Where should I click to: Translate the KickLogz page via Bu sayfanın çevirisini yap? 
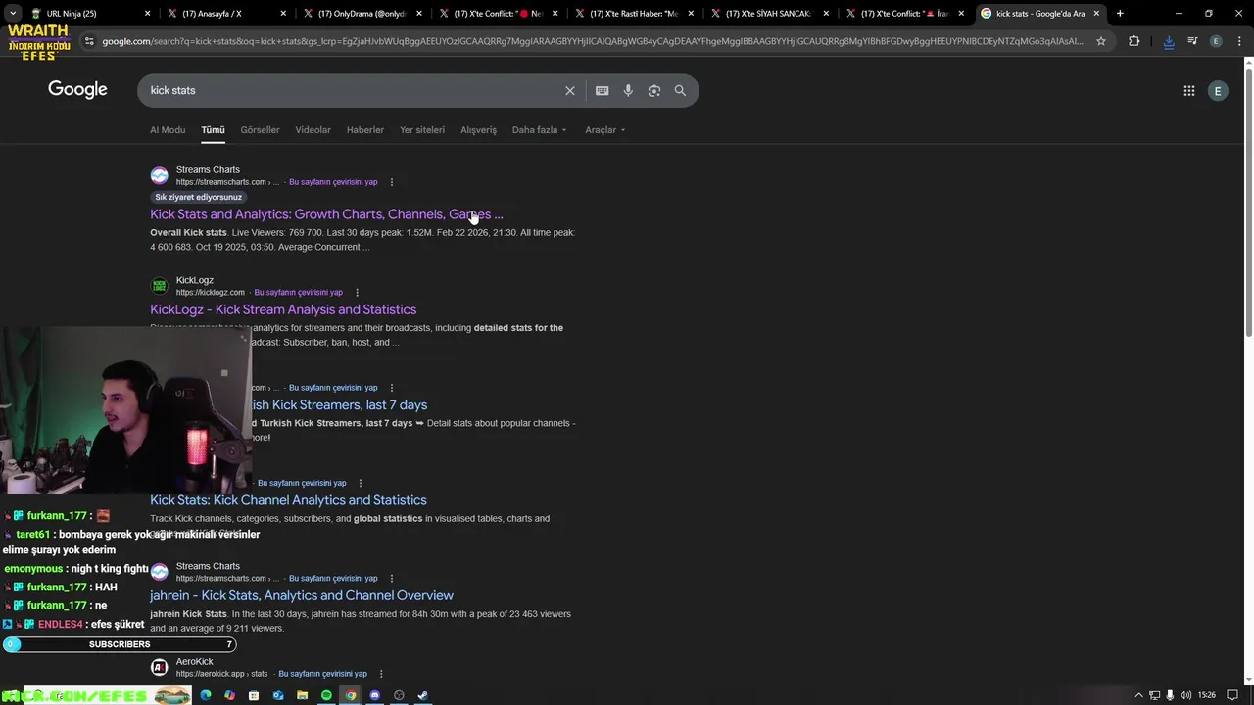[x=298, y=293]
